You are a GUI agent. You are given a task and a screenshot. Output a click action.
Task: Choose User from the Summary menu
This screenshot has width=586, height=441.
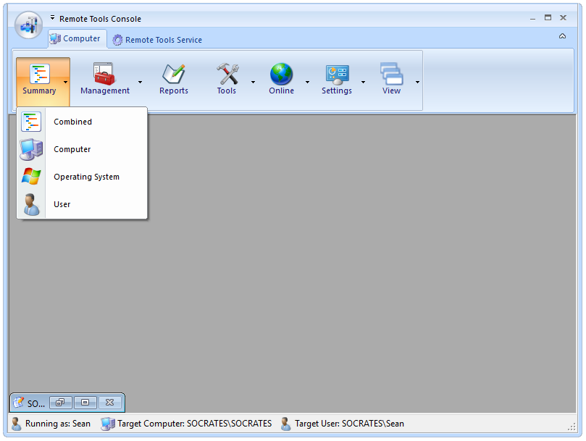pyautogui.click(x=83, y=204)
